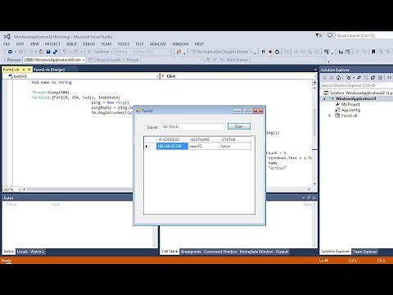393x295 pixels.
Task: Click the notifications flag icon
Action: pyautogui.click(x=318, y=35)
